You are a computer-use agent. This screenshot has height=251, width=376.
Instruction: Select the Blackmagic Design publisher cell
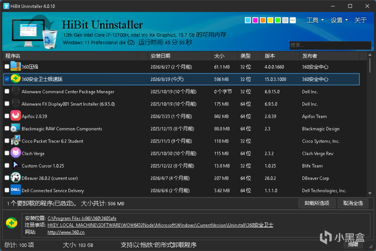coord(321,129)
